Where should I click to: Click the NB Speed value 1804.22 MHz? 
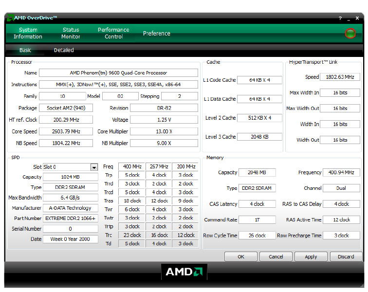(x=66, y=143)
